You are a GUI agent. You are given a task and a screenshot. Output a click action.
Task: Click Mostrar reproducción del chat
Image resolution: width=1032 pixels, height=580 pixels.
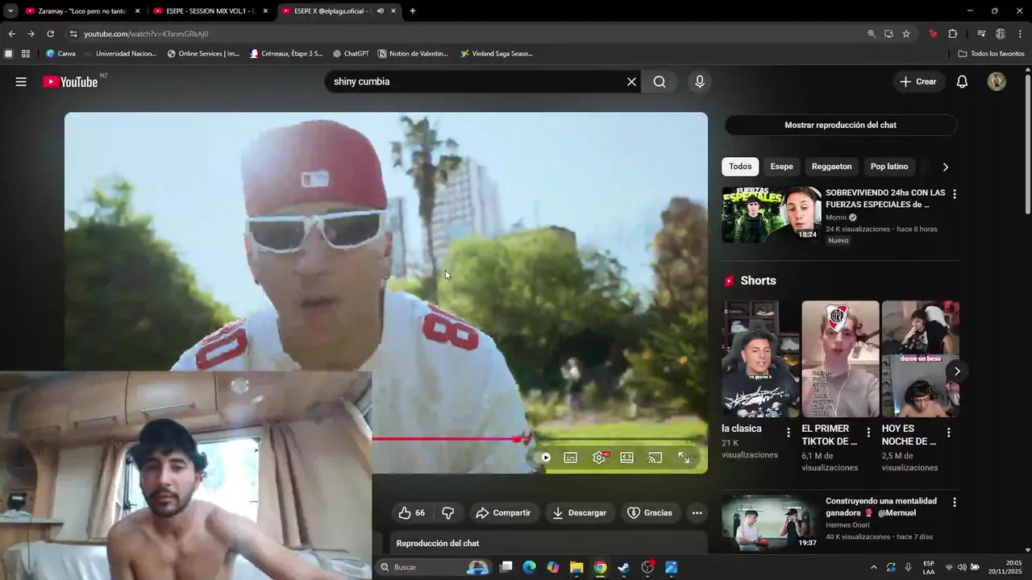click(x=840, y=125)
